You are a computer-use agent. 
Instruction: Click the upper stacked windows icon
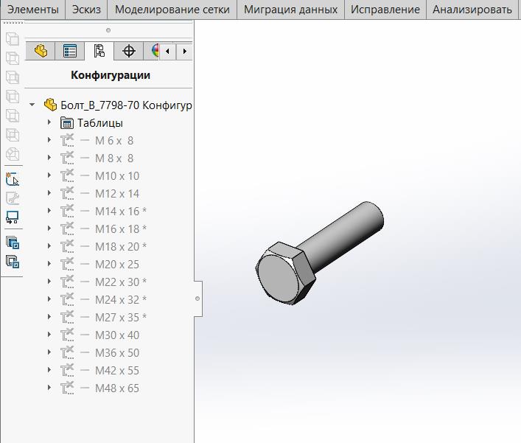(13, 243)
